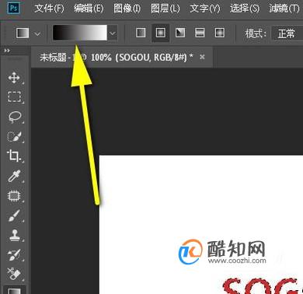The height and width of the screenshot is (294, 303).
Task: Select the radial gradient style
Action: (x=161, y=33)
